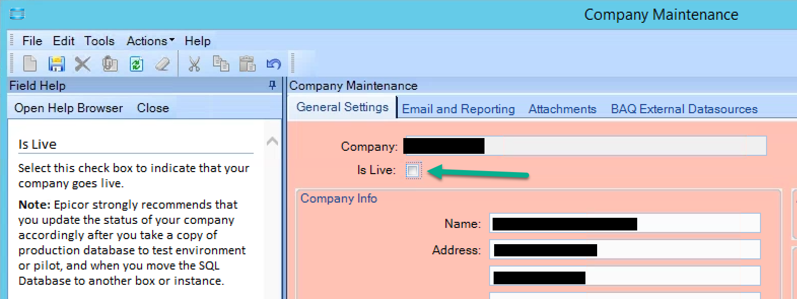Image resolution: width=797 pixels, height=299 pixels.
Task: Open attachments via paperclip icon
Action: (110, 64)
